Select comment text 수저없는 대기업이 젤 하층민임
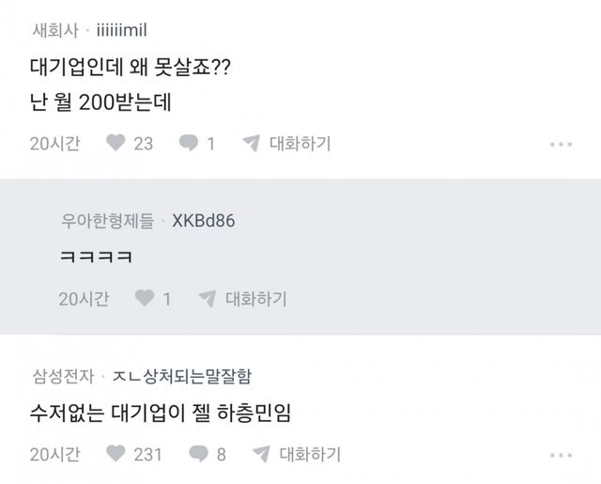This screenshot has height=484, width=601. pos(161,414)
